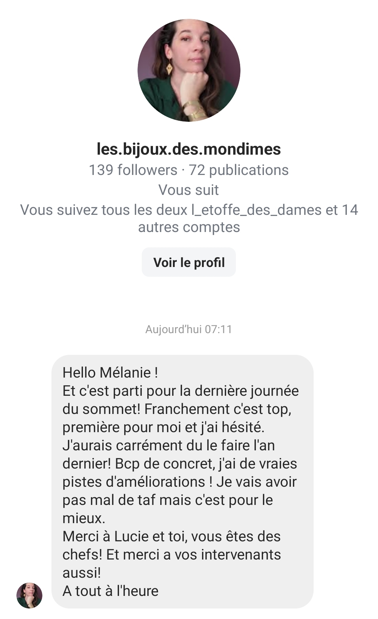This screenshot has height=619, width=378.
Task: Click the 14 autres comptes text
Action: pos(189,227)
